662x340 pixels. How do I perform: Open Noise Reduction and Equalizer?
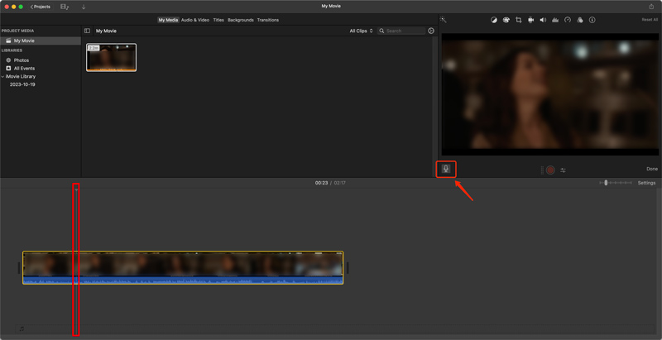pyautogui.click(x=555, y=20)
